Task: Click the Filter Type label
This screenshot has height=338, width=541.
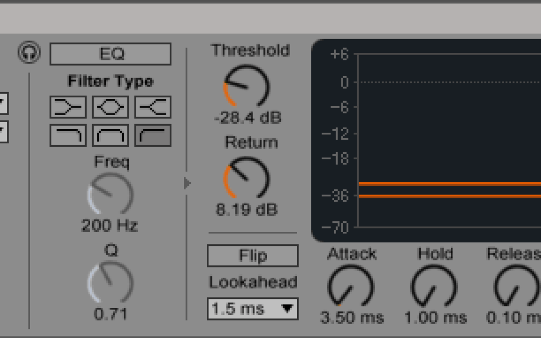Action: click(111, 82)
